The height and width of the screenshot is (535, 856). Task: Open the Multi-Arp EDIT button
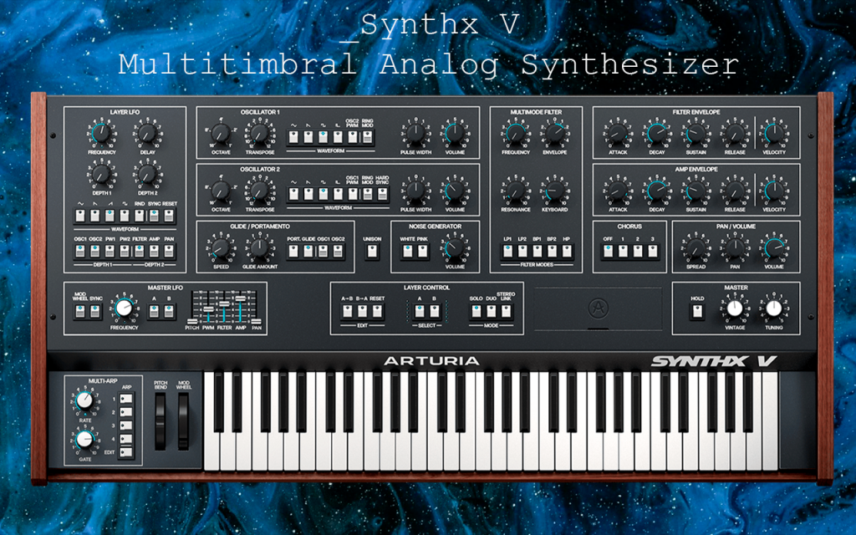coord(126,452)
